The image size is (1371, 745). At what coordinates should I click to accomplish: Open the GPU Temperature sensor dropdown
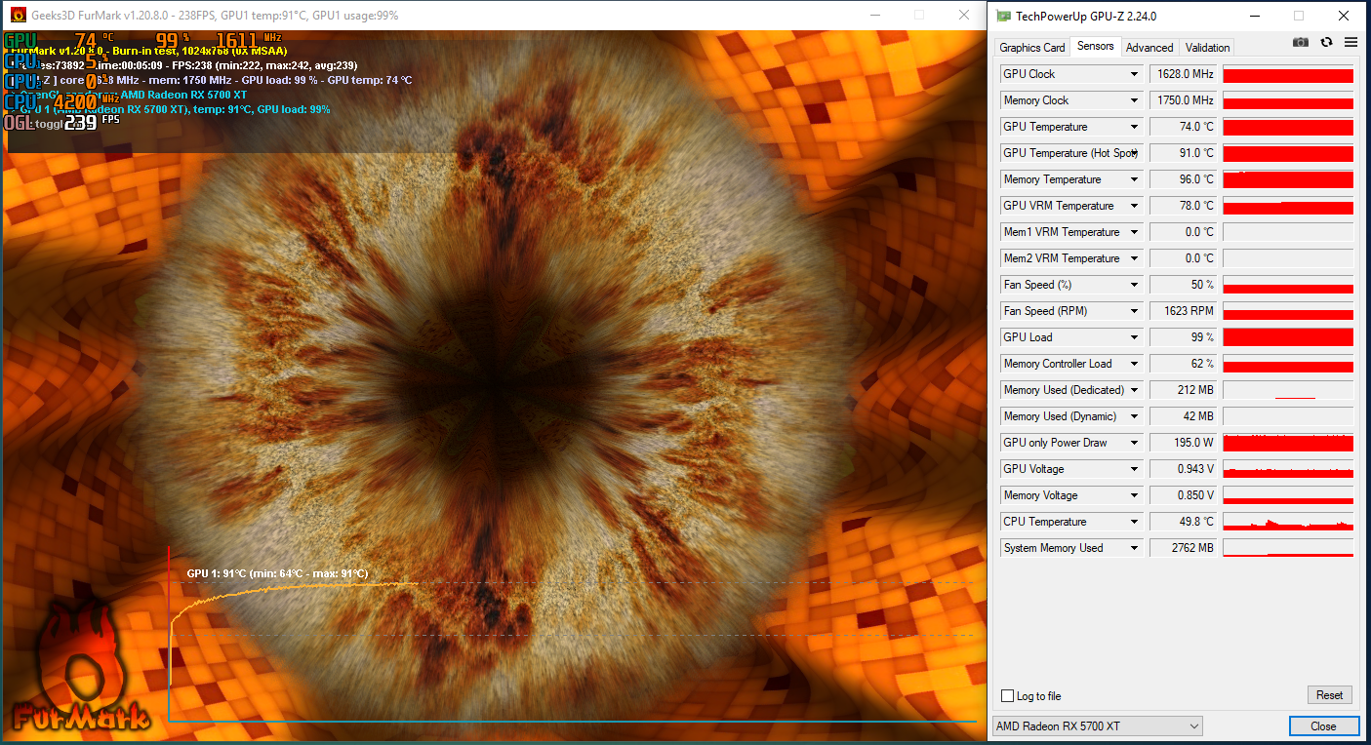click(x=1134, y=127)
